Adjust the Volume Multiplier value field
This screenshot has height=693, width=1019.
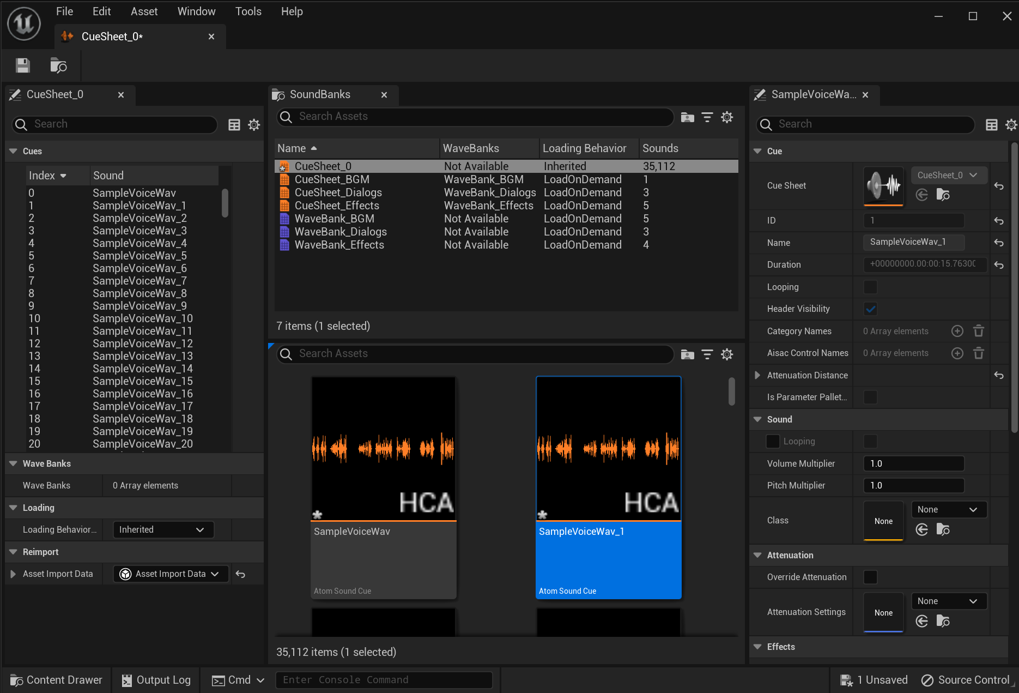(x=913, y=463)
